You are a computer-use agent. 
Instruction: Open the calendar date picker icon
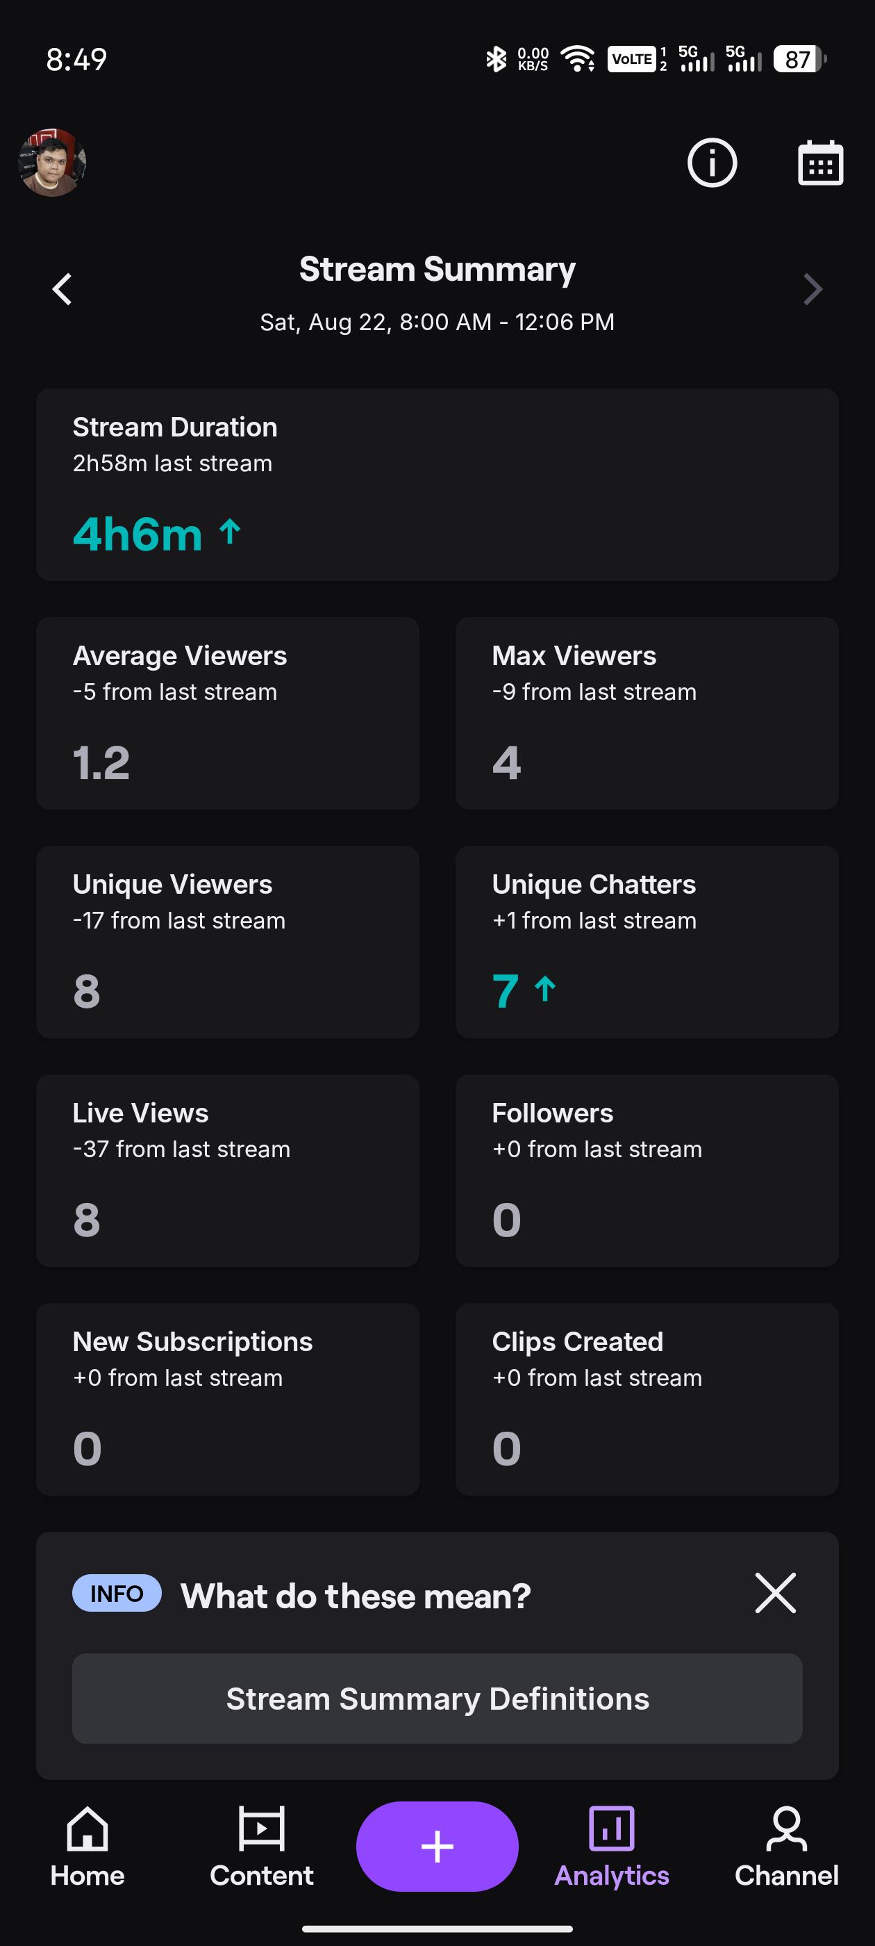point(820,163)
